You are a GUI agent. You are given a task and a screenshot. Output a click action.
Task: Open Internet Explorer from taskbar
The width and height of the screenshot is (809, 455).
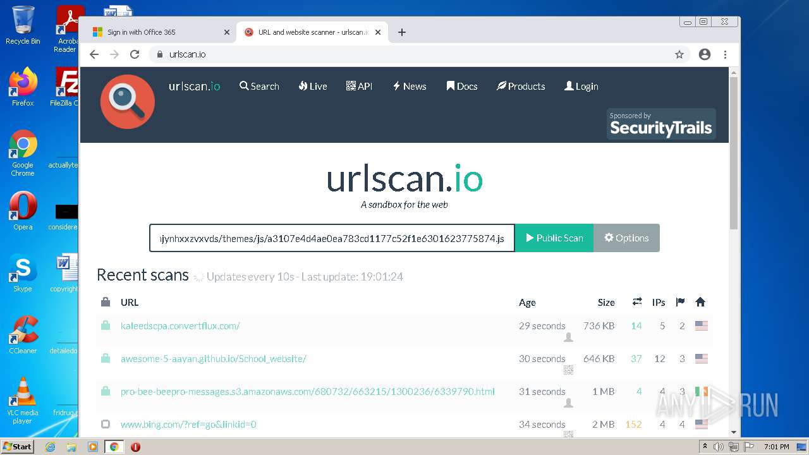50,447
